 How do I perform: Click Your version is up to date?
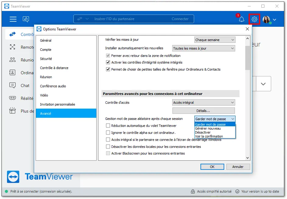(x=260, y=191)
